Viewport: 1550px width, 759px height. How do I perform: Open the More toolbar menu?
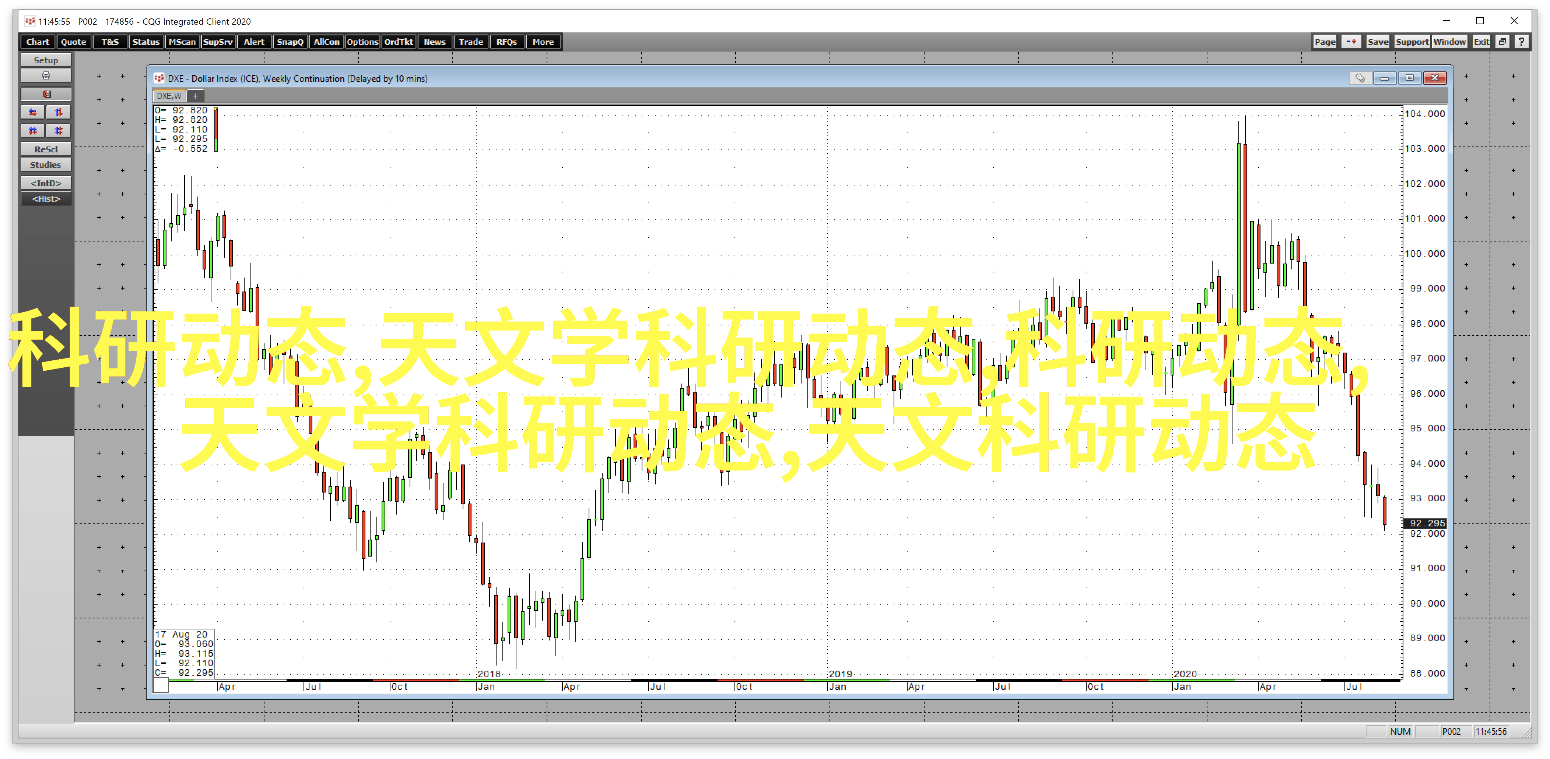543,42
